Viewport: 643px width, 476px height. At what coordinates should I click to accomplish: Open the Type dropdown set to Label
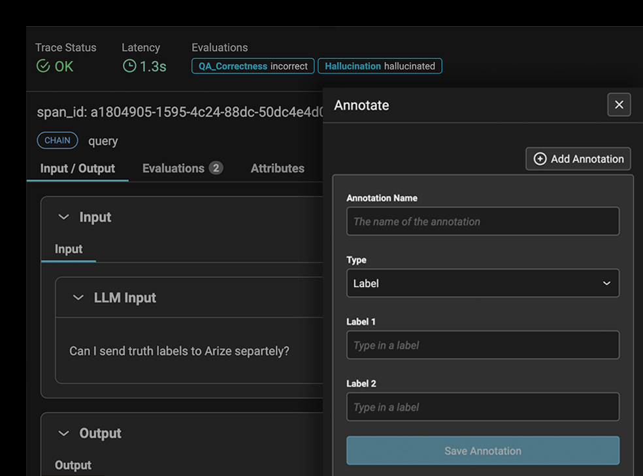pos(482,283)
